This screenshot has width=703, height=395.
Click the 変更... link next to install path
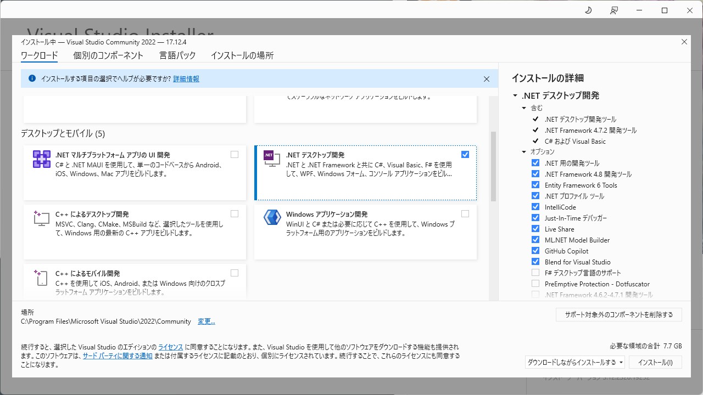tap(207, 321)
